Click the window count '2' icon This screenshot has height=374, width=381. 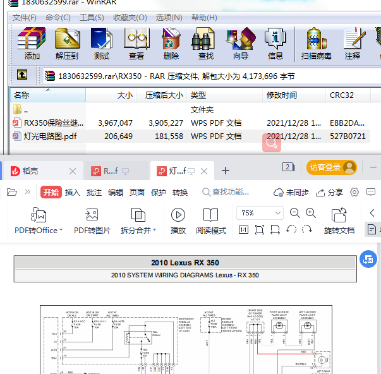(x=289, y=167)
